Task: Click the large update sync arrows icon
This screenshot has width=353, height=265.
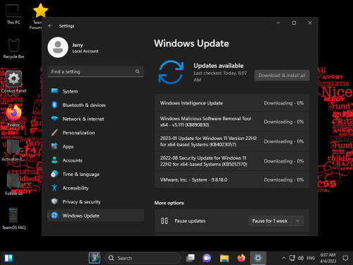Action: [x=171, y=72]
